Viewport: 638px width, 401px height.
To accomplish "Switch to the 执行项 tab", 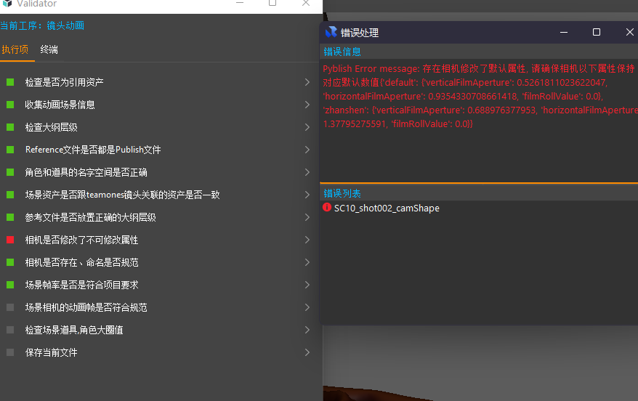I will tap(15, 49).
